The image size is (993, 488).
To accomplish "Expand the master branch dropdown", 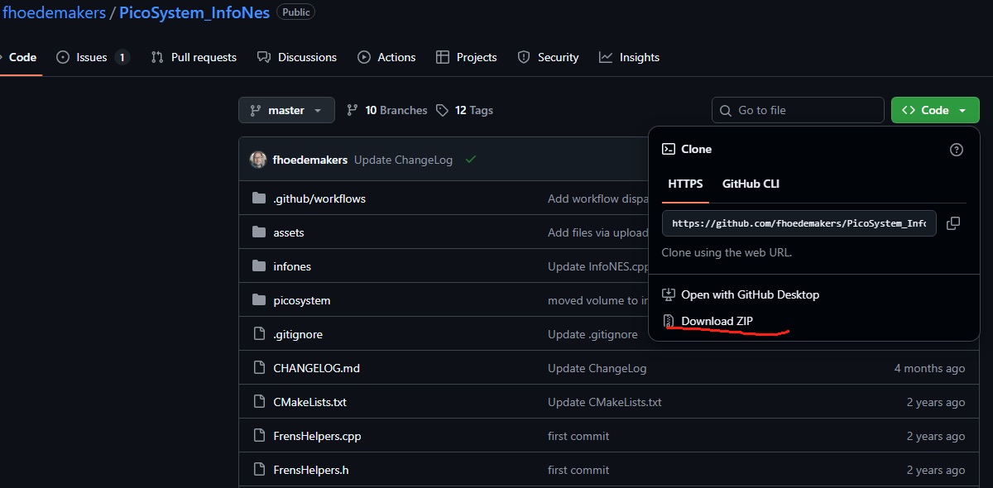I will tap(286, 110).
